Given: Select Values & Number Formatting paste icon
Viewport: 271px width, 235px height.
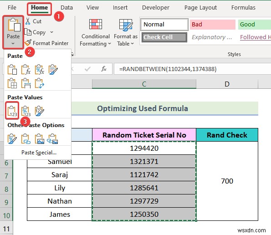Looking at the screenshot, I should pos(26,111).
